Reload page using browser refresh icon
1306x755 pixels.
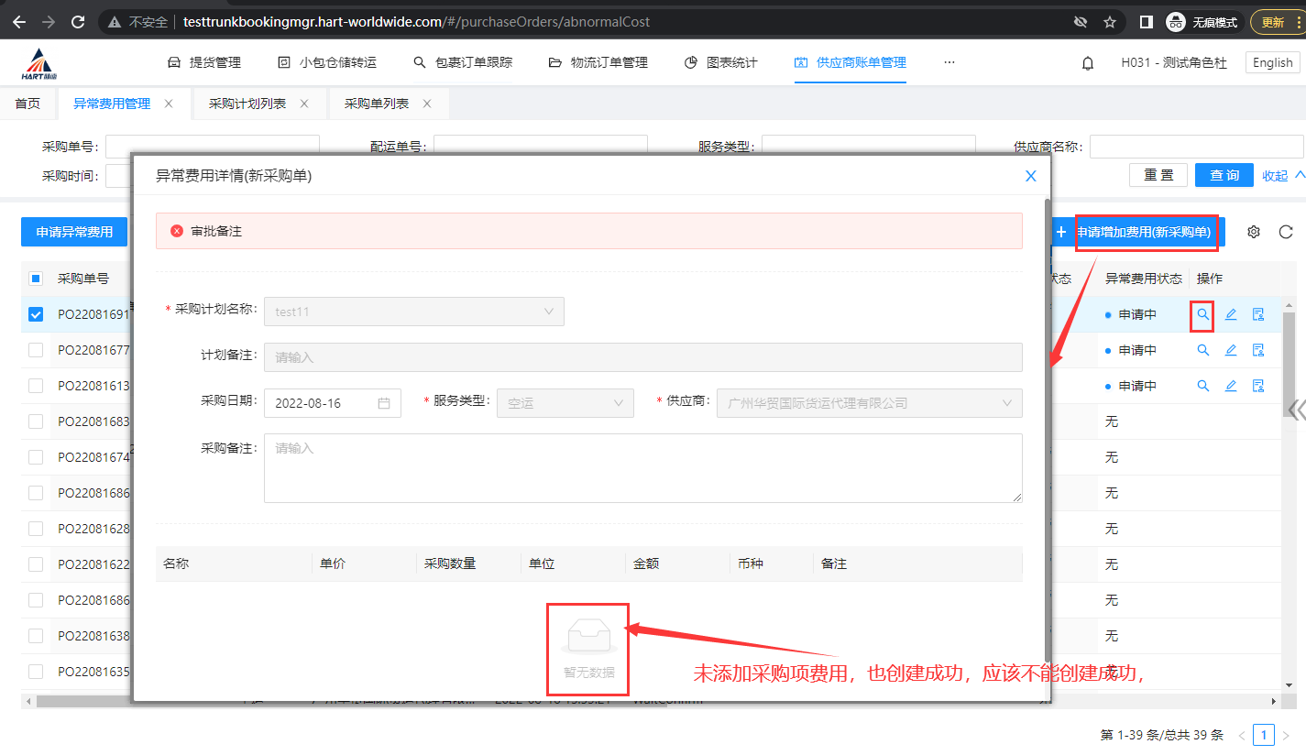(78, 22)
